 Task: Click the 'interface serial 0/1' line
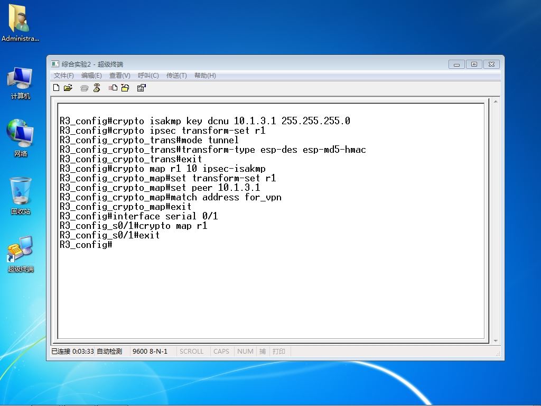tap(138, 216)
